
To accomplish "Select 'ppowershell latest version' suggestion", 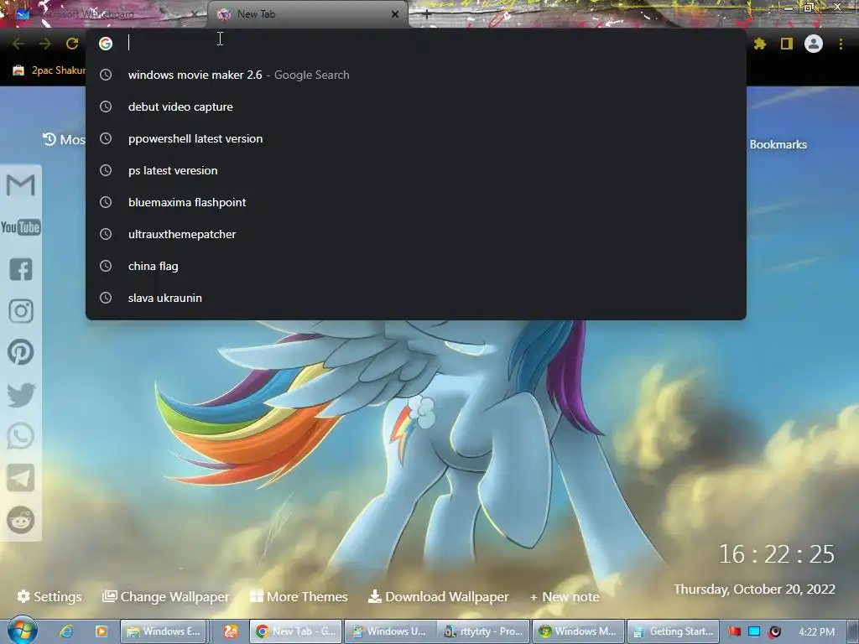I will tap(416, 138).
